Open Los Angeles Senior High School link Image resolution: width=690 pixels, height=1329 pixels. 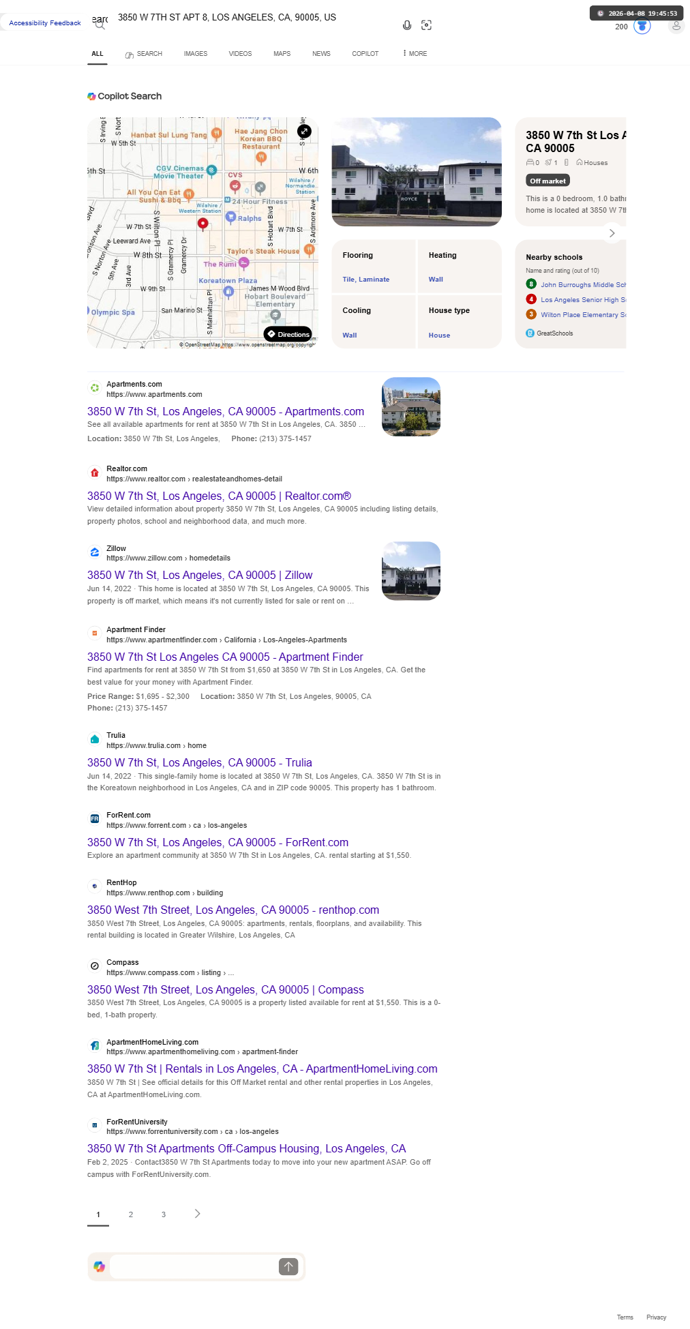[x=584, y=299]
